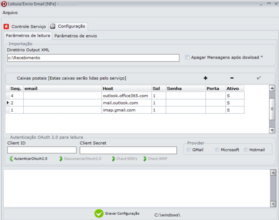This screenshot has width=279, height=220.
Task: Click the mailbox grid scroll down arrow
Action: click(x=272, y=130)
